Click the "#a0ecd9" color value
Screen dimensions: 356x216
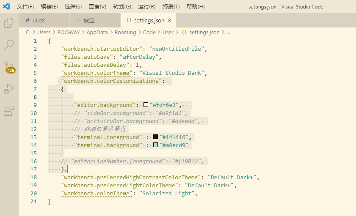click(x=174, y=145)
